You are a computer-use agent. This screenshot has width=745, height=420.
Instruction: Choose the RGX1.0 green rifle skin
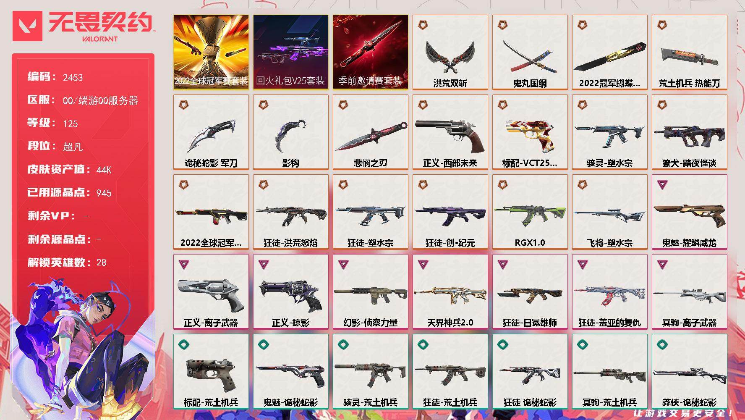530,212
